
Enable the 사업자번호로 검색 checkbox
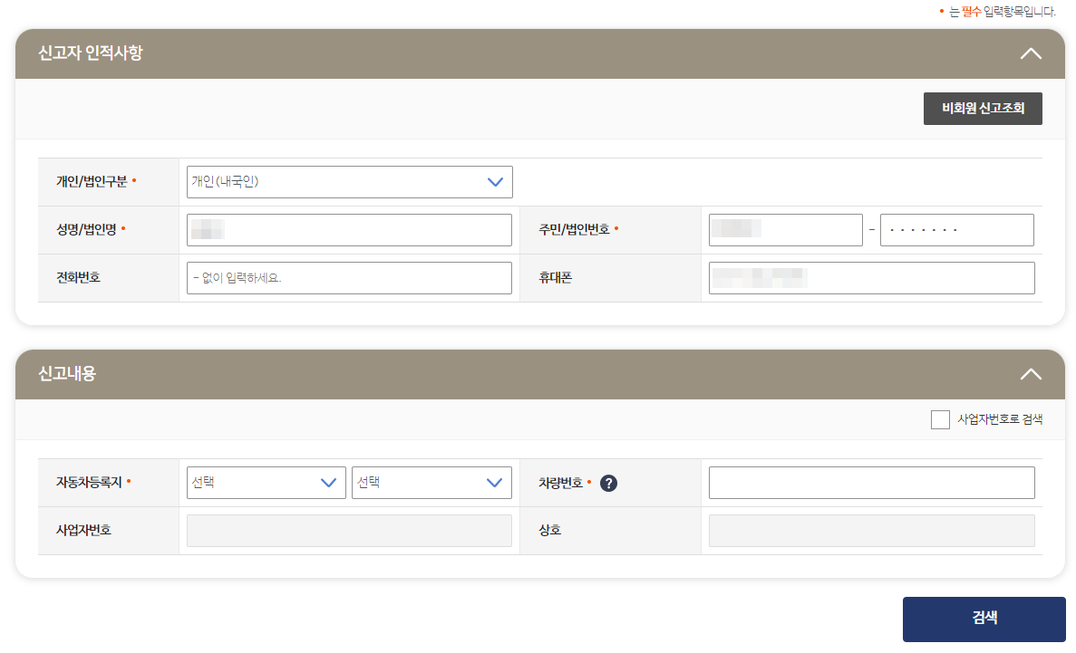(x=940, y=419)
